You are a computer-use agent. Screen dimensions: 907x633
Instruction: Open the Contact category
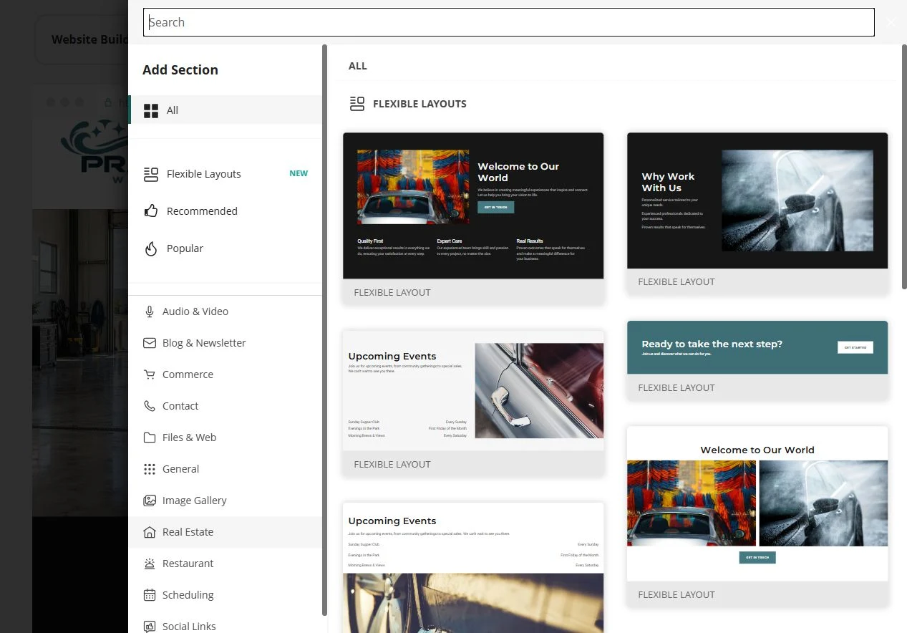[225, 406]
